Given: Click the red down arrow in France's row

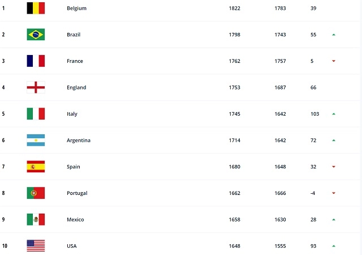Looking at the screenshot, I should click(334, 61).
